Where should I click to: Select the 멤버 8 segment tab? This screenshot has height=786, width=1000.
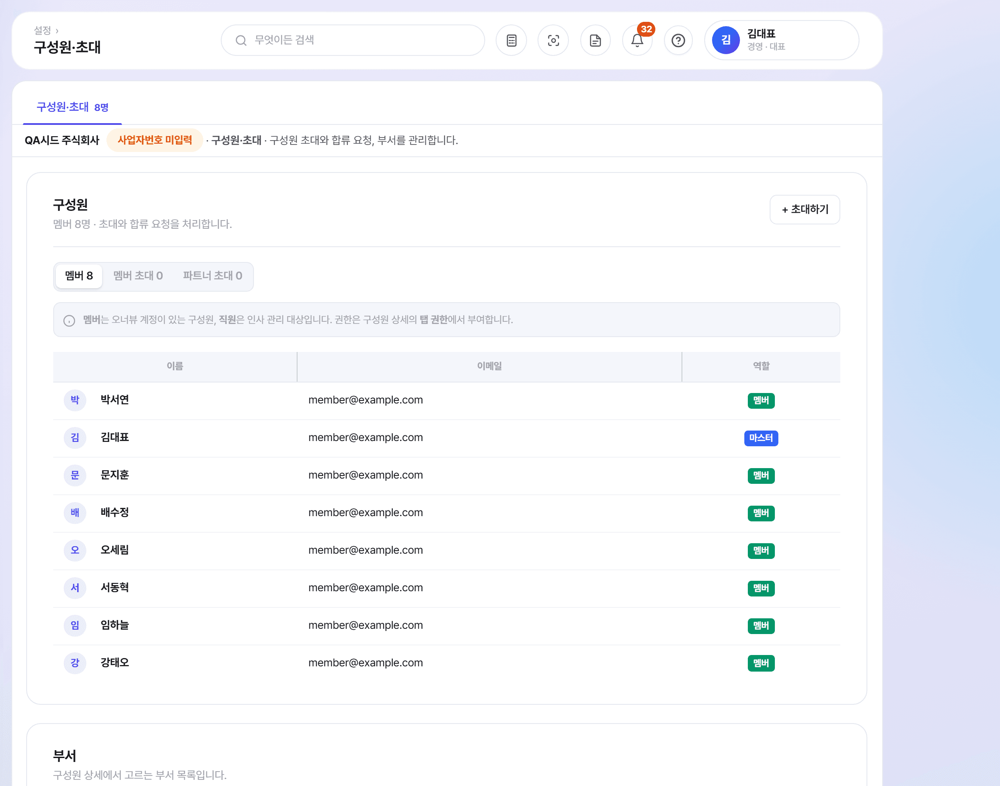[79, 276]
